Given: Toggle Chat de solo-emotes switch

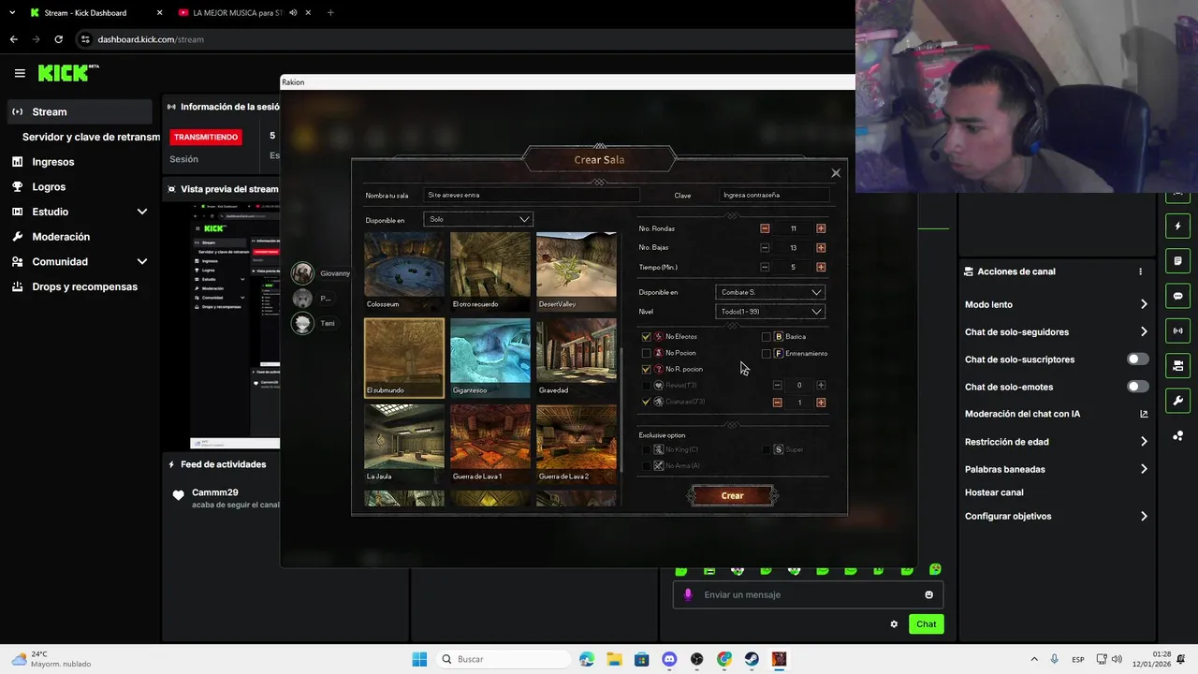Looking at the screenshot, I should 1137,387.
